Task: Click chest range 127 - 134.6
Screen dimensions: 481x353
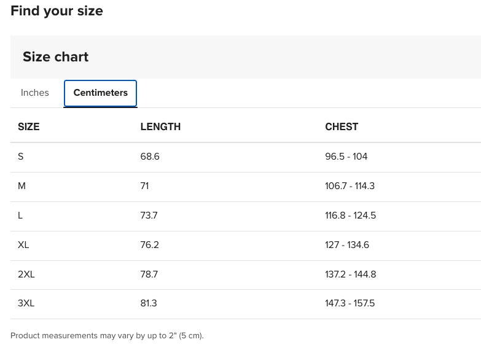Action: pos(347,245)
